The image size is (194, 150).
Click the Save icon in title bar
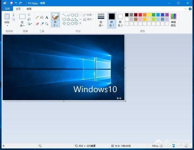(x=11, y=3)
